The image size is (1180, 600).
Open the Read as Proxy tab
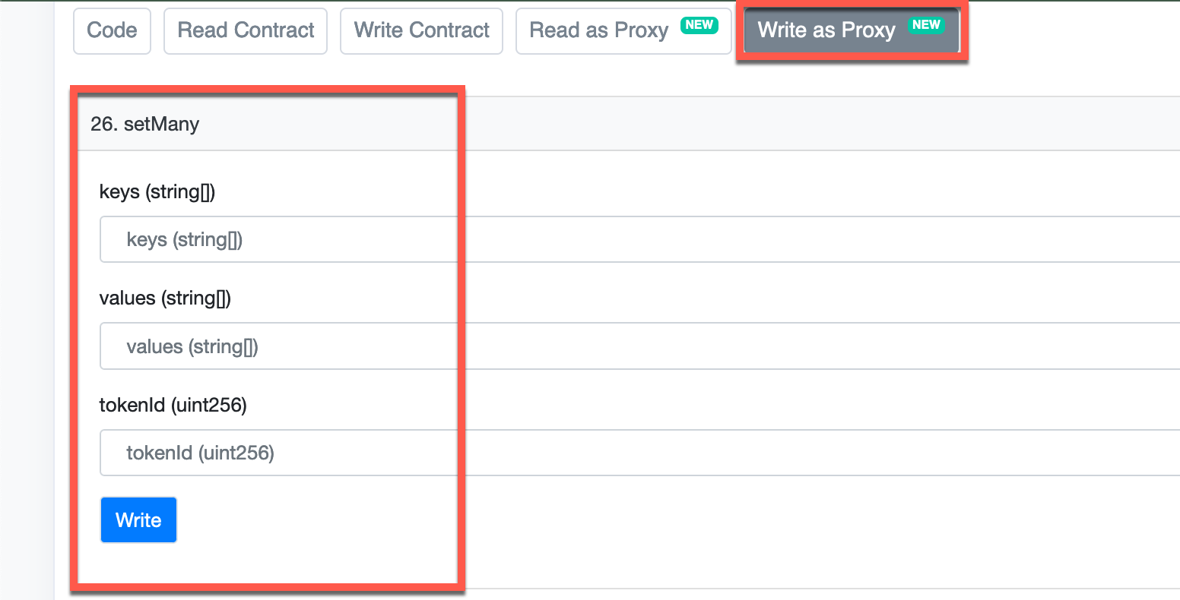coord(599,30)
